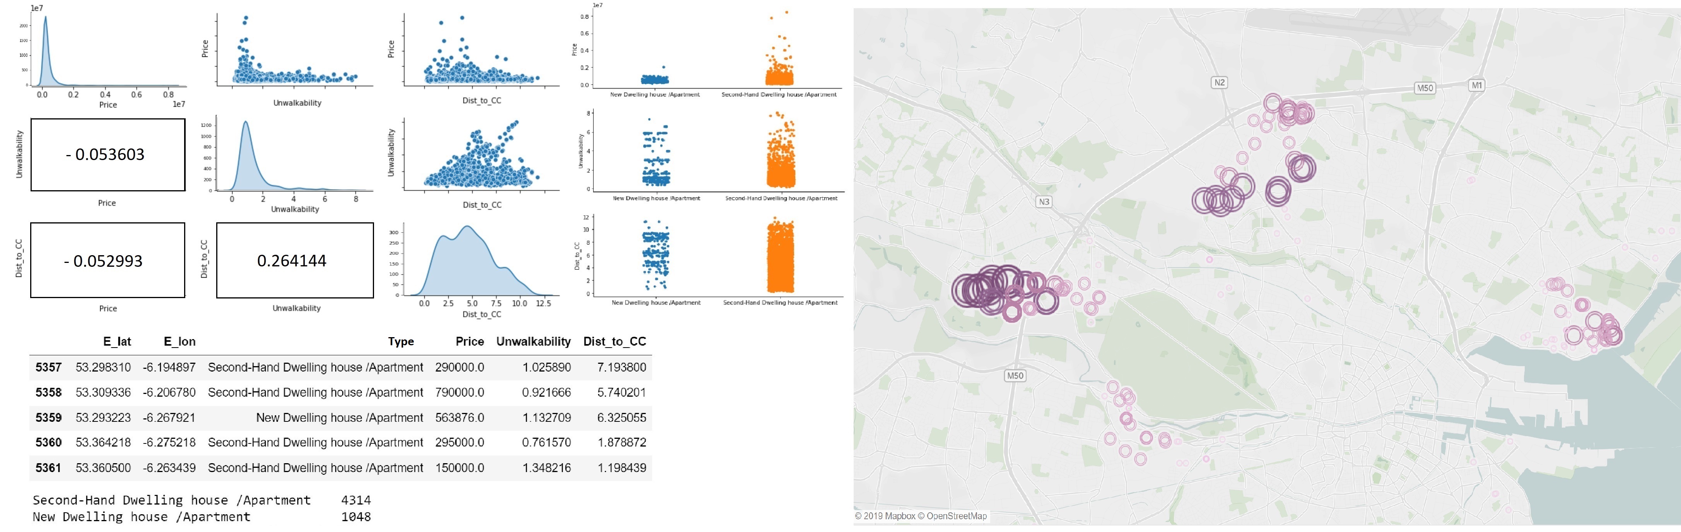This screenshot has width=1681, height=532.
Task: Click the New Dwelling type cell in row 5359
Action: pos(339,418)
